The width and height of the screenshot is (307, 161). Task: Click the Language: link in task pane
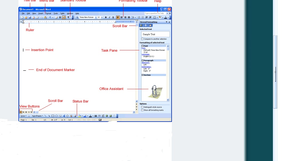[146, 54]
